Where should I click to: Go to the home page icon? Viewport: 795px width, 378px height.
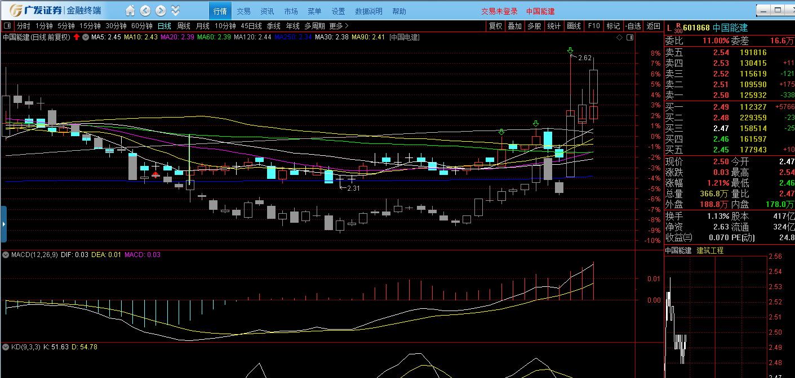(130, 11)
